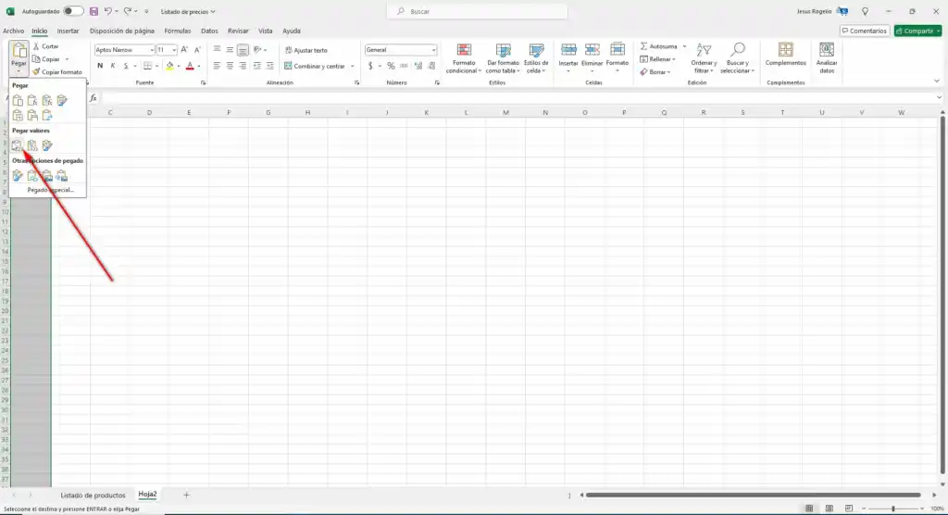Click the Analizar datos button
The width and height of the screenshot is (948, 515).
click(827, 58)
